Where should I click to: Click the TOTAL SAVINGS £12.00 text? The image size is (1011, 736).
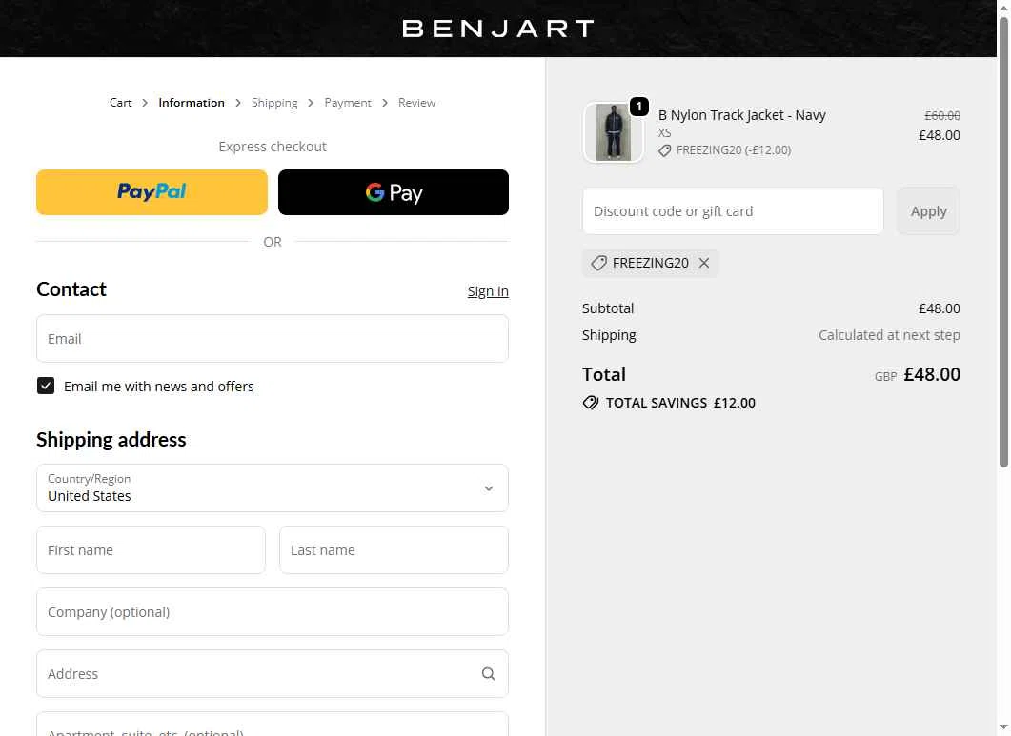(x=680, y=403)
